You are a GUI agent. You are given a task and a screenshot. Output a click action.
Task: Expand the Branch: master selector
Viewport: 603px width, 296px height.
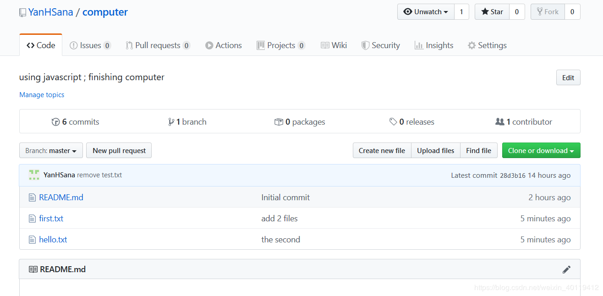[x=51, y=150]
